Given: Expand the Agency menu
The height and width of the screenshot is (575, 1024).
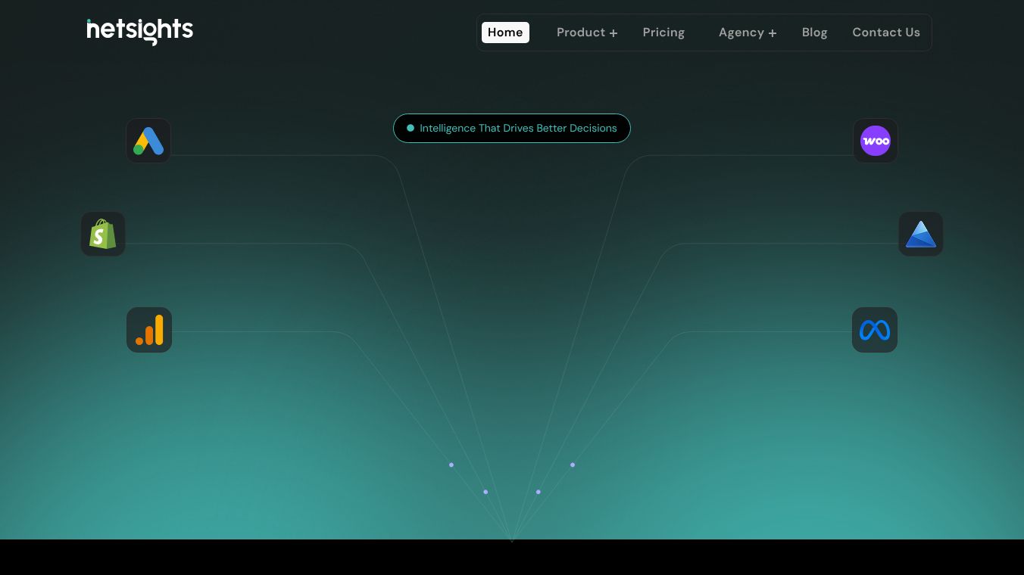Looking at the screenshot, I should coord(748,33).
